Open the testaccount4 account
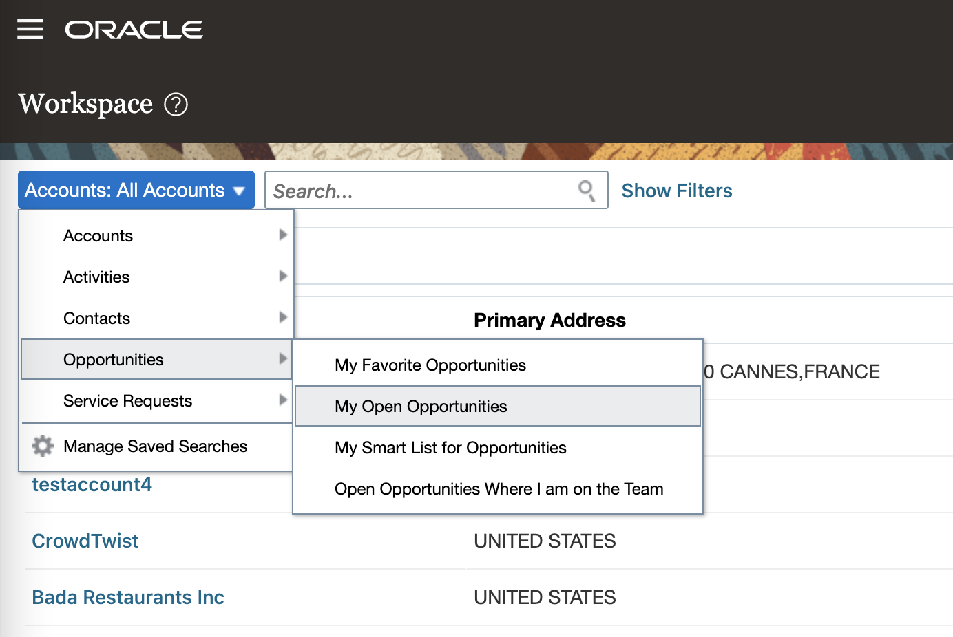 tap(91, 484)
